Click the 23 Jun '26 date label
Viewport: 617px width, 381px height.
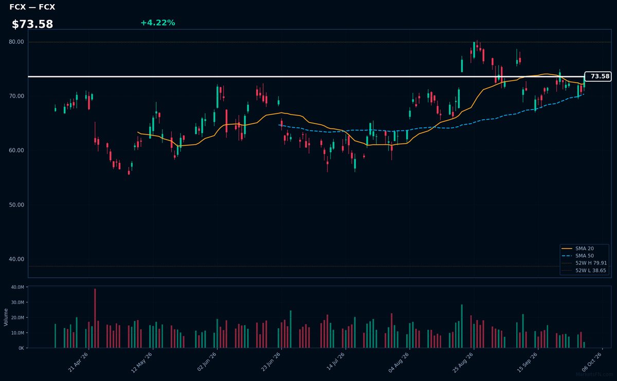pyautogui.click(x=271, y=361)
